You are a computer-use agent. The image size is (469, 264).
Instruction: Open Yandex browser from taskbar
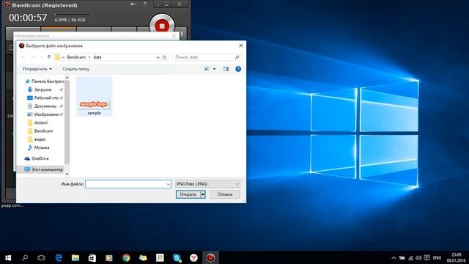pos(193,257)
